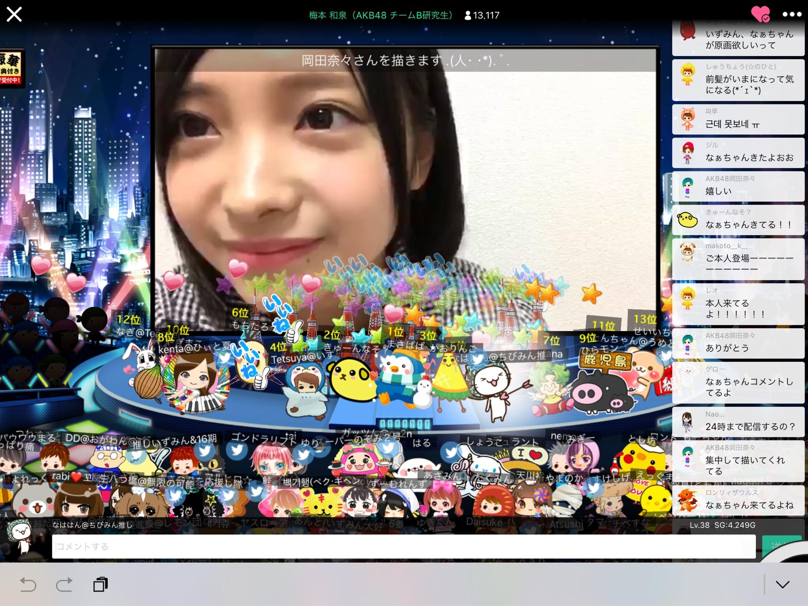The image size is (808, 606).
Task: Tap the viewer count person icon
Action: (468, 16)
